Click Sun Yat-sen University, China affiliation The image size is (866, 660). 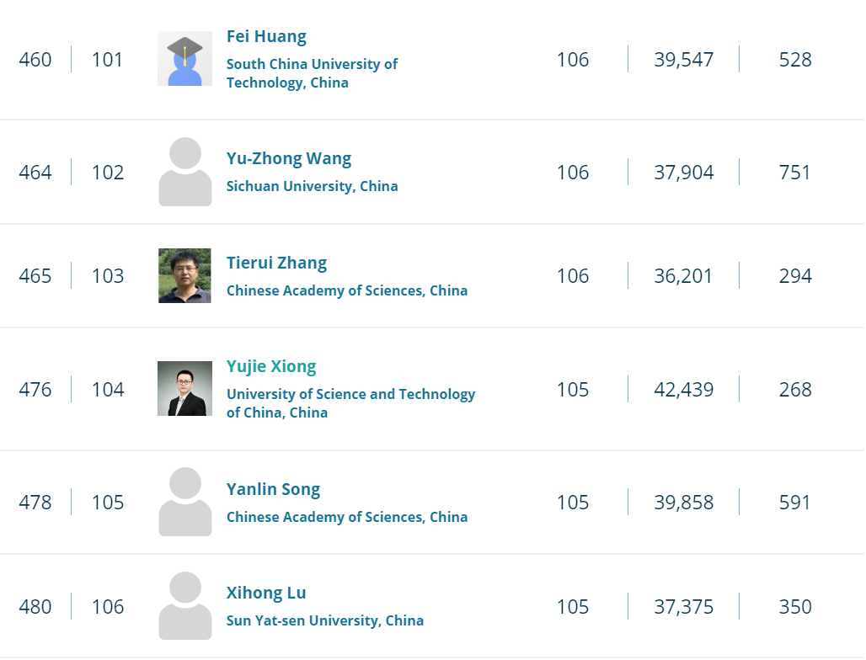click(x=324, y=620)
